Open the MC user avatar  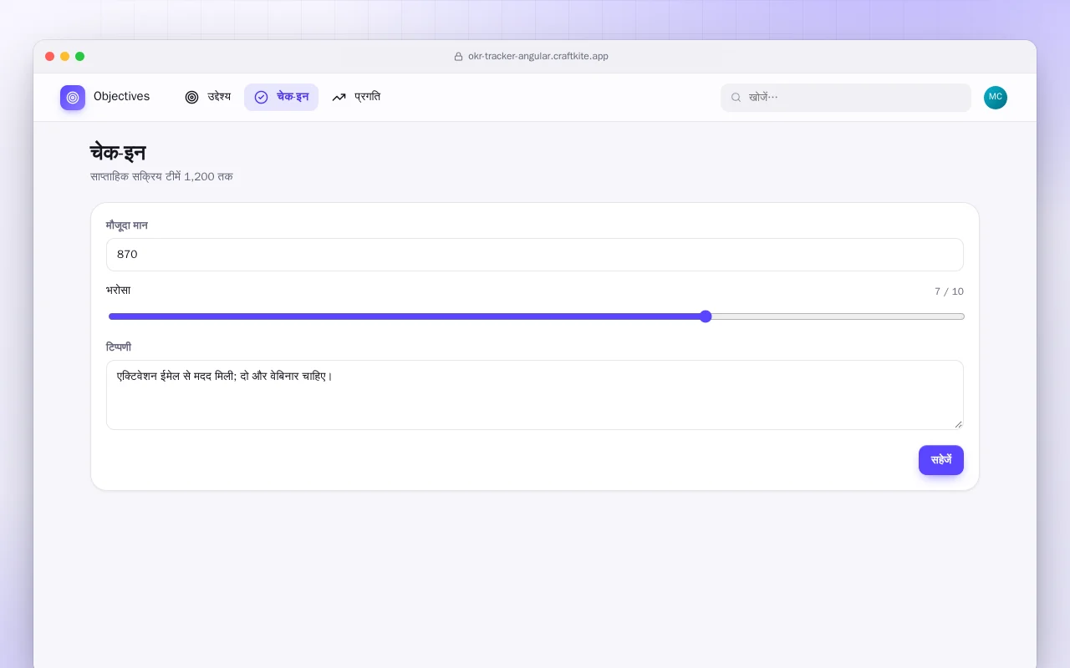[x=996, y=98]
